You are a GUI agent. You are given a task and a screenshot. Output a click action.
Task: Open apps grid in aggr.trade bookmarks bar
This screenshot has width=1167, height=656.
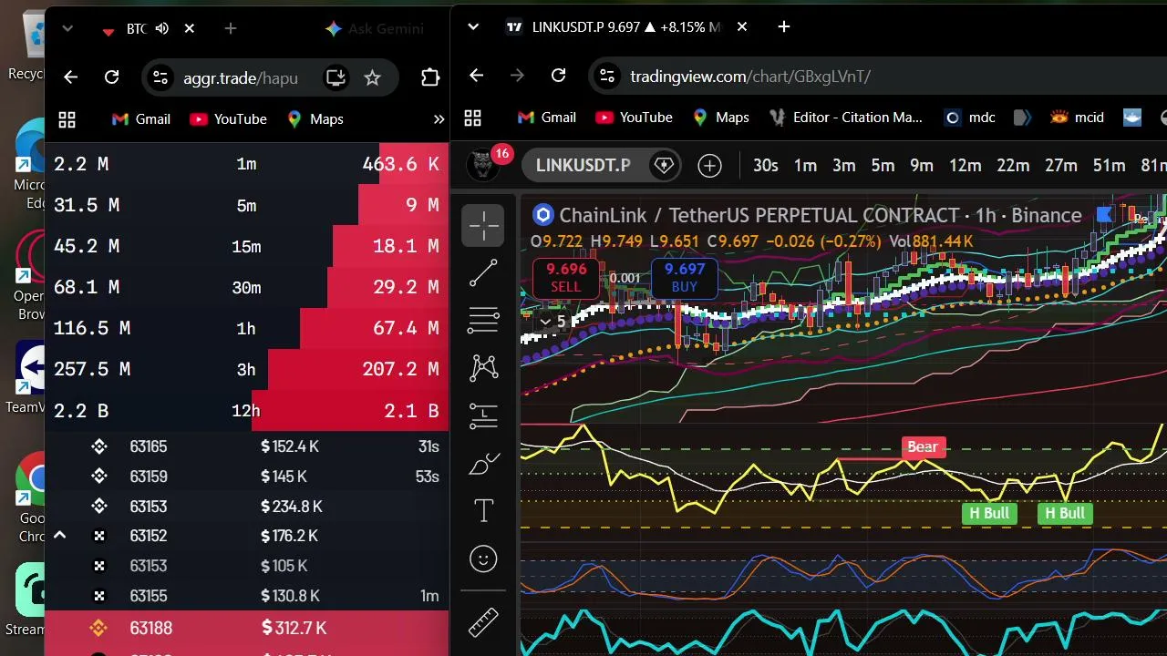coord(67,119)
